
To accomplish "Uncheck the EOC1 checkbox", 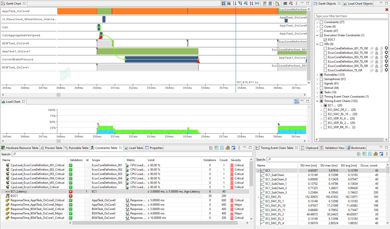I will click(325, 40).
